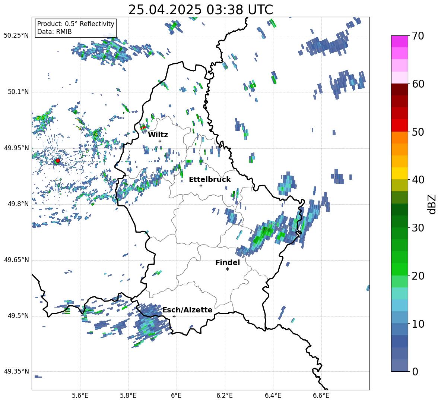Click the Esch/Alzette station cross marker
441x403 pixels.
174,316
